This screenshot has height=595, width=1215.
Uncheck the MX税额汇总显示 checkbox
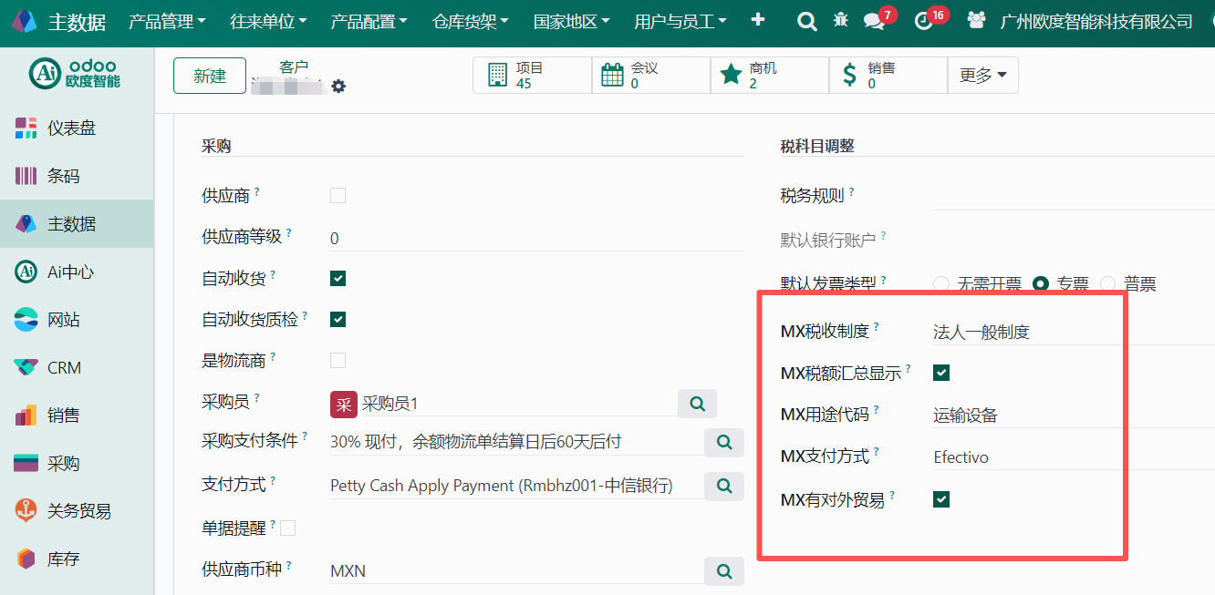coord(941,373)
